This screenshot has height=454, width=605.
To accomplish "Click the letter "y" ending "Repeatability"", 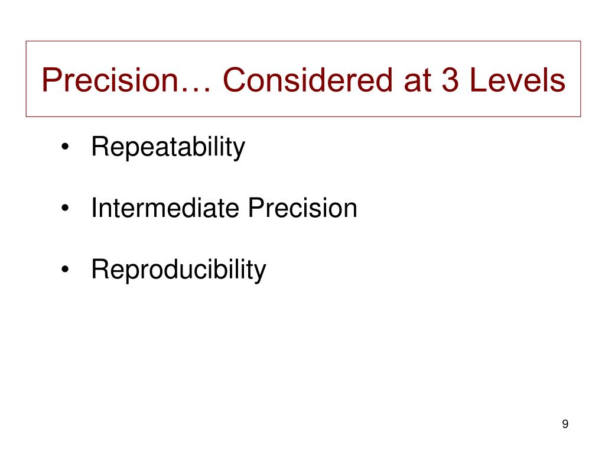I will [x=239, y=150].
